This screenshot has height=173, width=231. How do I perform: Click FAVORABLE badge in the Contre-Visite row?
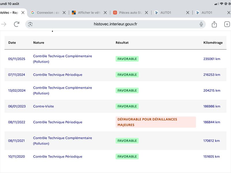(x=127, y=106)
